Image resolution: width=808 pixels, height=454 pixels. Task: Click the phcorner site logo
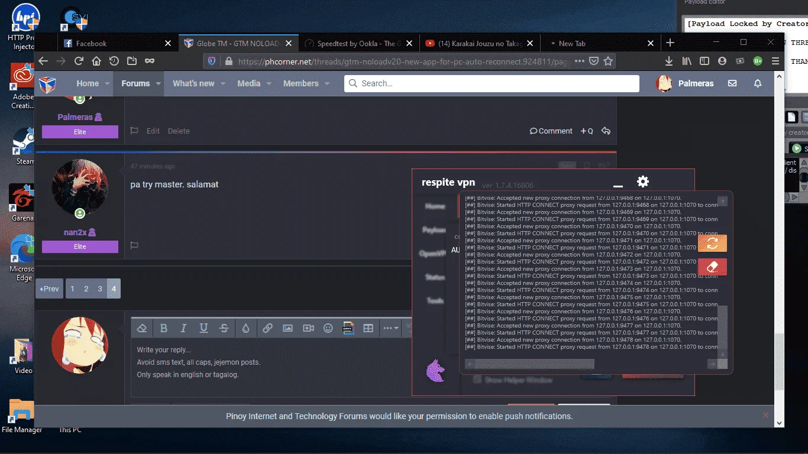point(47,84)
